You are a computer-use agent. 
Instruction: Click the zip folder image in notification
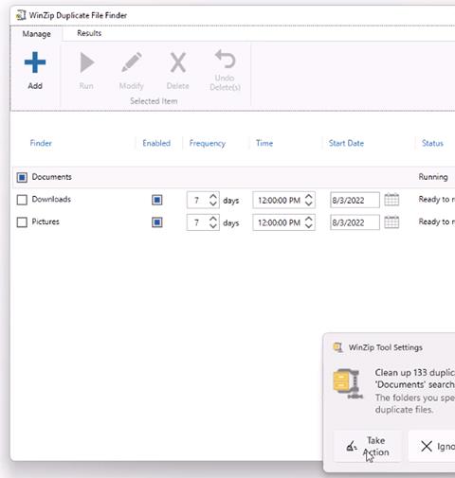(348, 383)
